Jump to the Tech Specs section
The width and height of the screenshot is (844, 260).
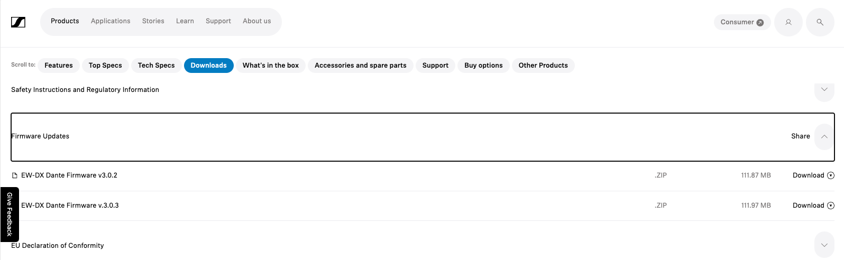click(156, 66)
